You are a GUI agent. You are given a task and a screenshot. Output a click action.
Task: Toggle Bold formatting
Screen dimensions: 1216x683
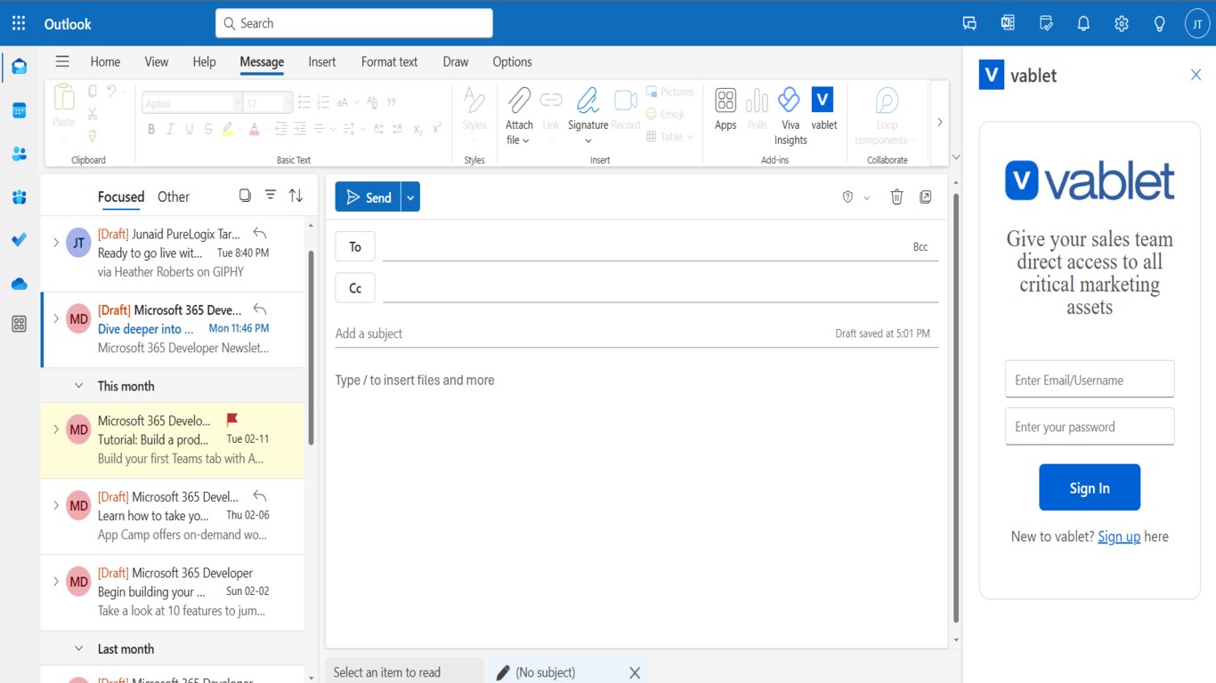coord(151,129)
